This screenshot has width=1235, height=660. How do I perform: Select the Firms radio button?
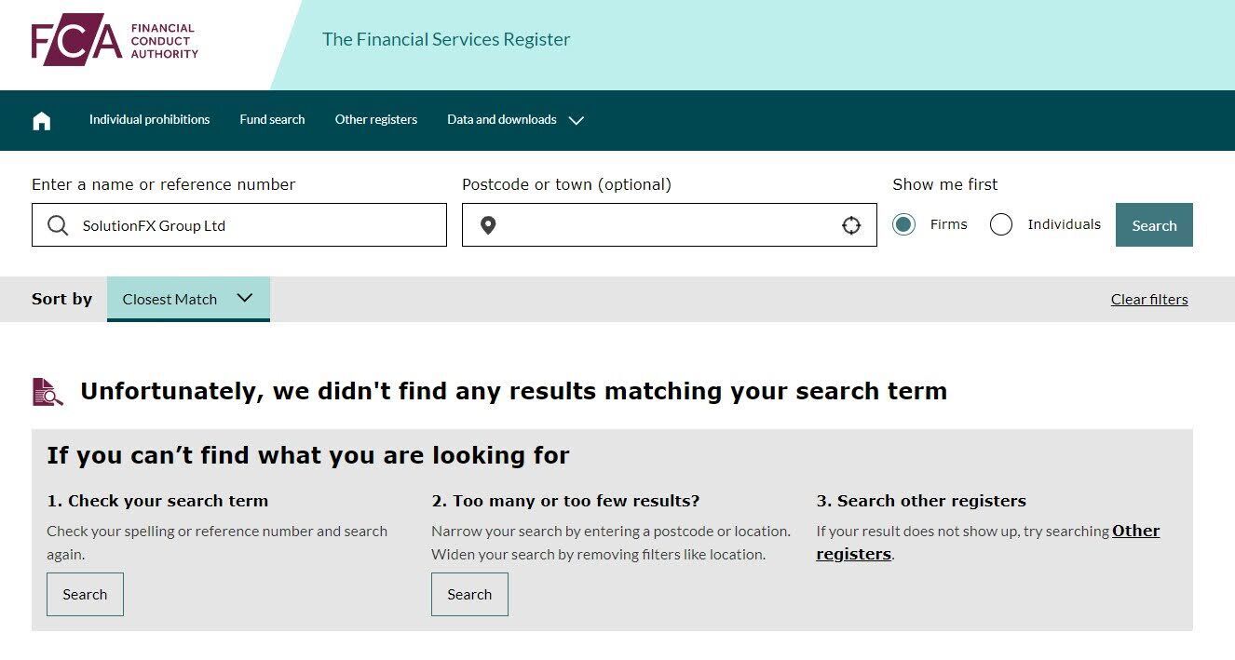(x=903, y=224)
